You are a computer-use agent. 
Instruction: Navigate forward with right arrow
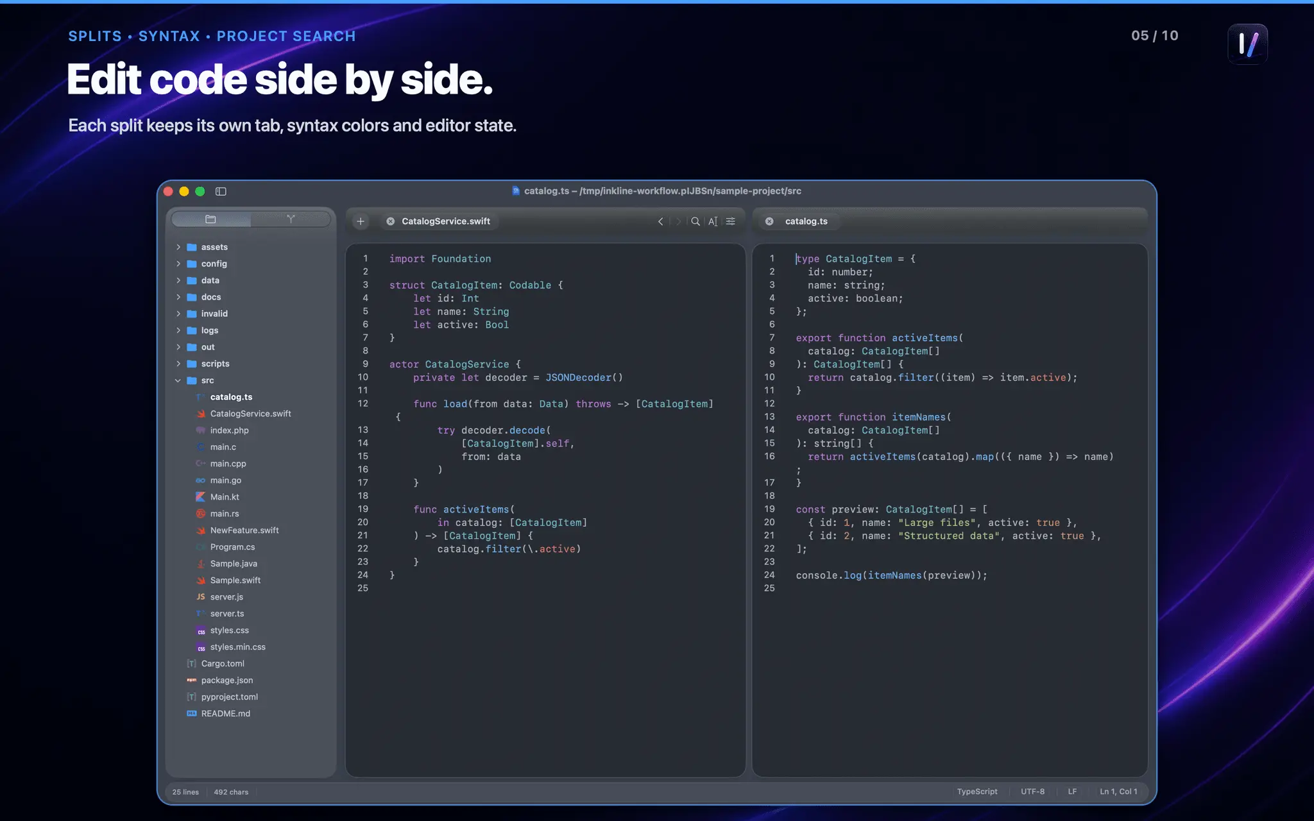678,221
